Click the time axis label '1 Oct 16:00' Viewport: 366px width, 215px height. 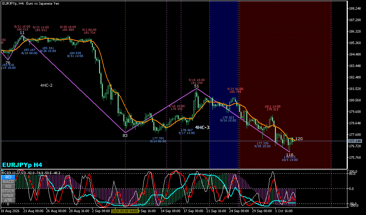tap(284, 211)
